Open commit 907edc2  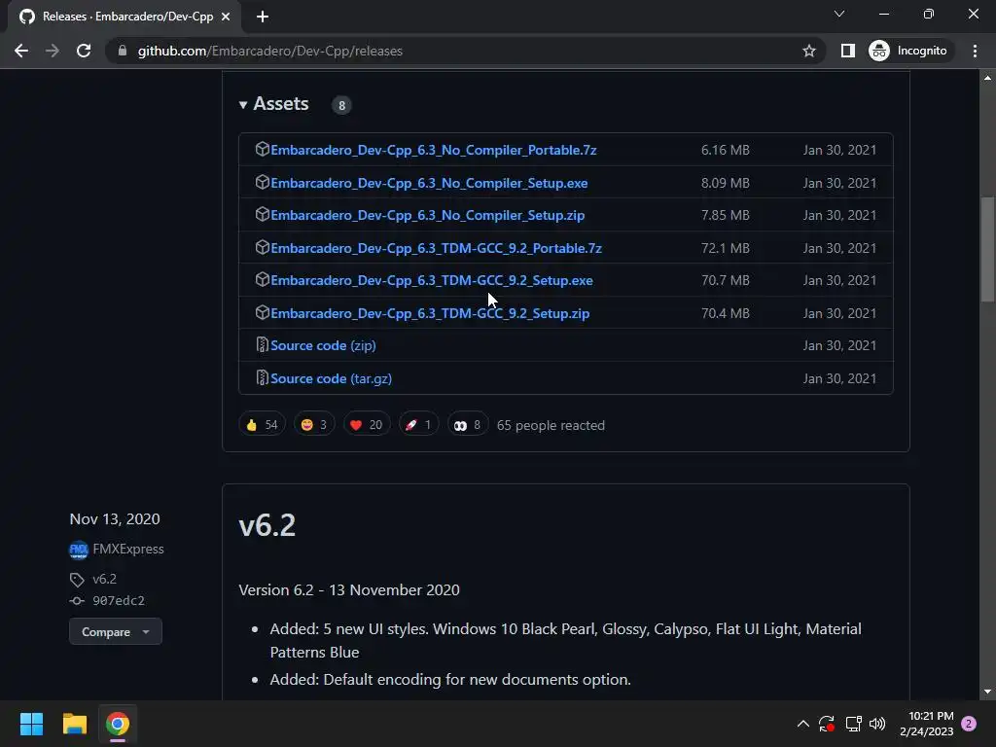pyautogui.click(x=119, y=600)
